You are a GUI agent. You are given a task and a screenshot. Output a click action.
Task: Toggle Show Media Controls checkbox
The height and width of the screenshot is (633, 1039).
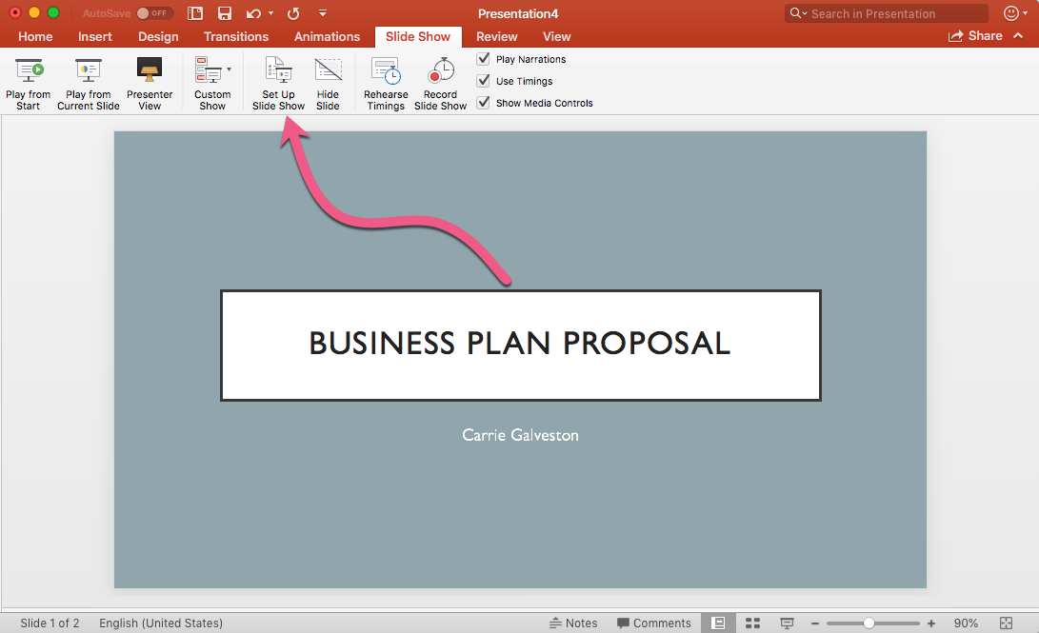pyautogui.click(x=484, y=103)
